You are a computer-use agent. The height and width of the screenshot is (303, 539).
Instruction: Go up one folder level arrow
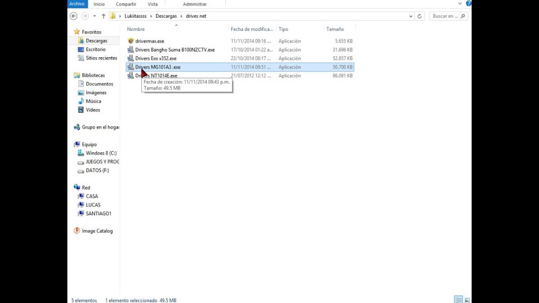104,16
